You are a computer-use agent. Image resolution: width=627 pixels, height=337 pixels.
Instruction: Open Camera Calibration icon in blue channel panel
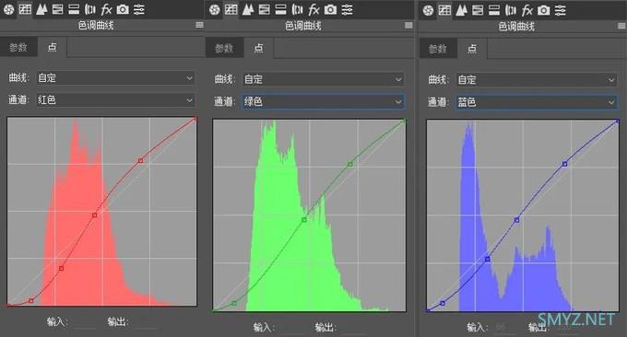click(x=543, y=9)
